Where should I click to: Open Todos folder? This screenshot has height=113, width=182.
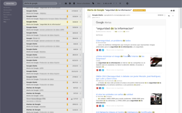coord(5,17)
